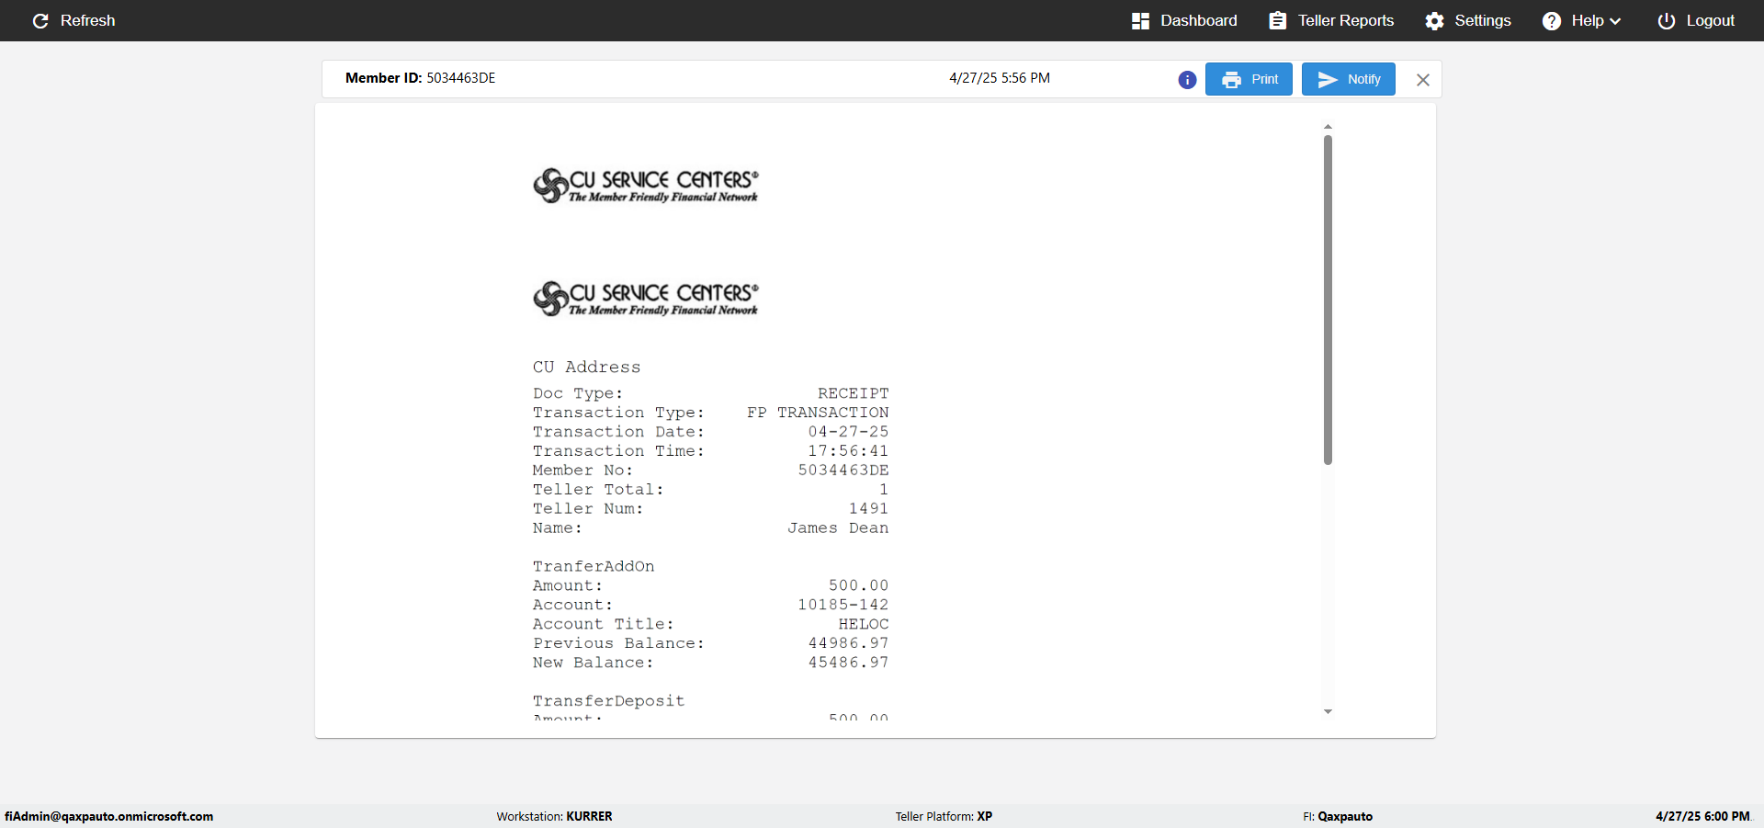This screenshot has width=1764, height=828.
Task: Click status bar clock 4/27/25 6:00 PM
Action: pyautogui.click(x=1702, y=816)
